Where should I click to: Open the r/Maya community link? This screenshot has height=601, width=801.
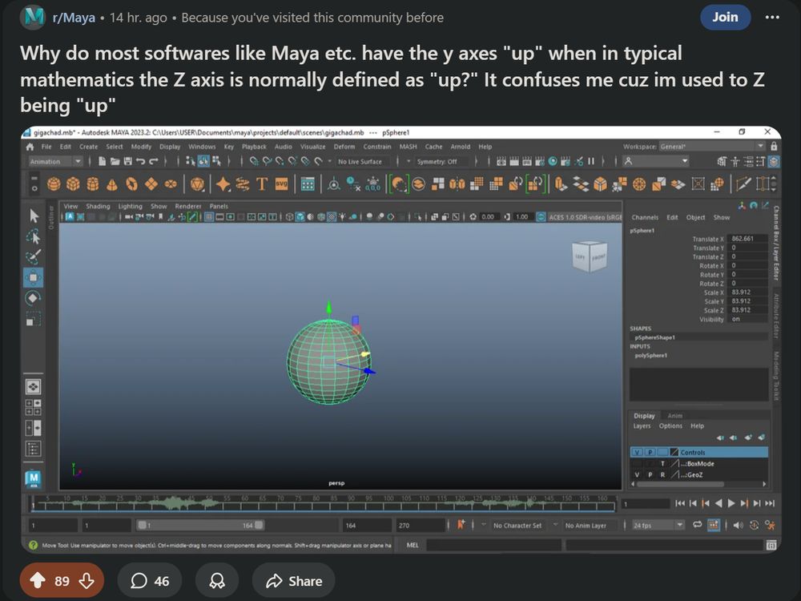coord(74,18)
